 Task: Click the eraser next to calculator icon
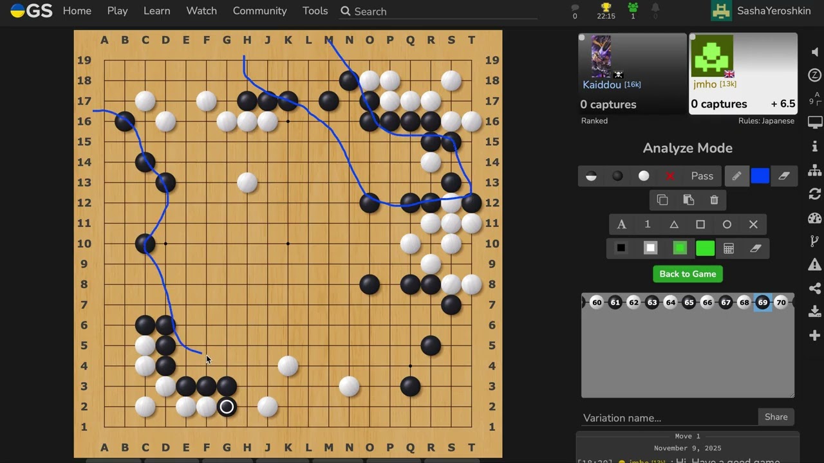756,248
